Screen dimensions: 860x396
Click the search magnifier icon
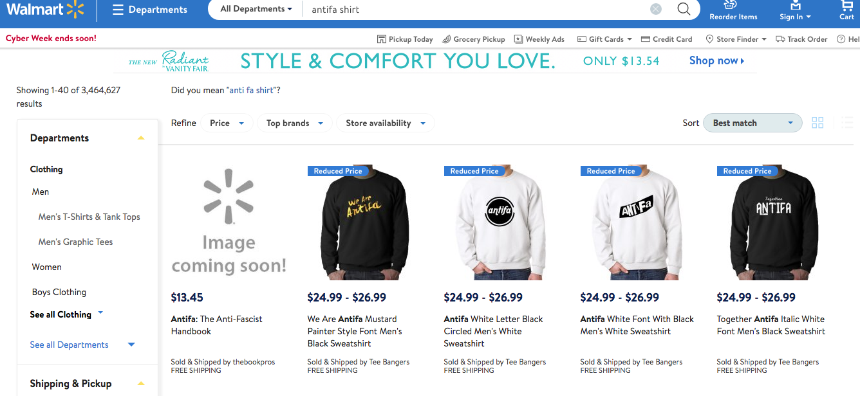click(684, 9)
